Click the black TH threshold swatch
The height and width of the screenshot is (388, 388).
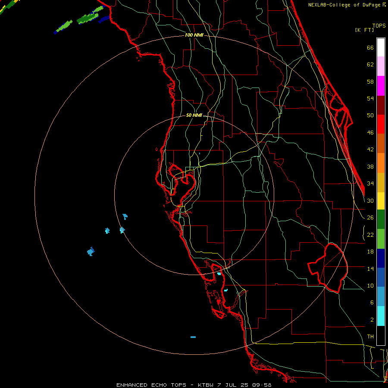click(381, 335)
